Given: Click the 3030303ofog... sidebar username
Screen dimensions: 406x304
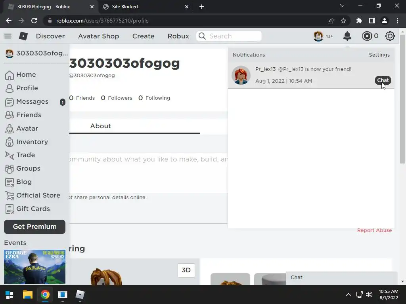Looking at the screenshot, I should [42, 53].
